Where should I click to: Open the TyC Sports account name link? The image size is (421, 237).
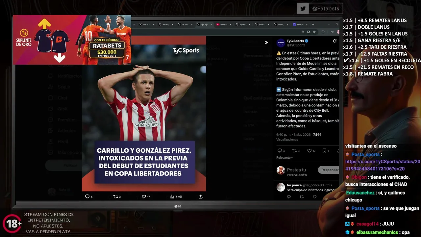click(295, 41)
